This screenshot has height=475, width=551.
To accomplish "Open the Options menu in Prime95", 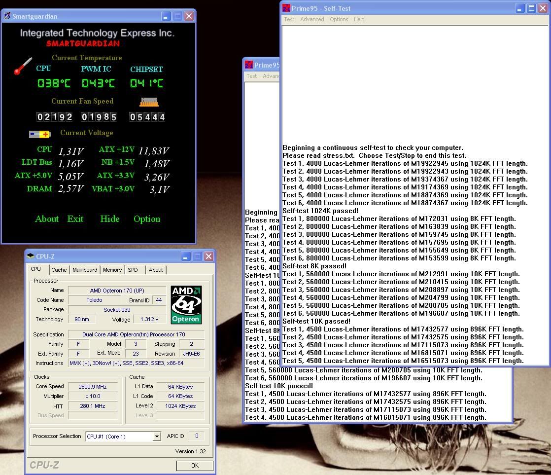I will click(339, 19).
